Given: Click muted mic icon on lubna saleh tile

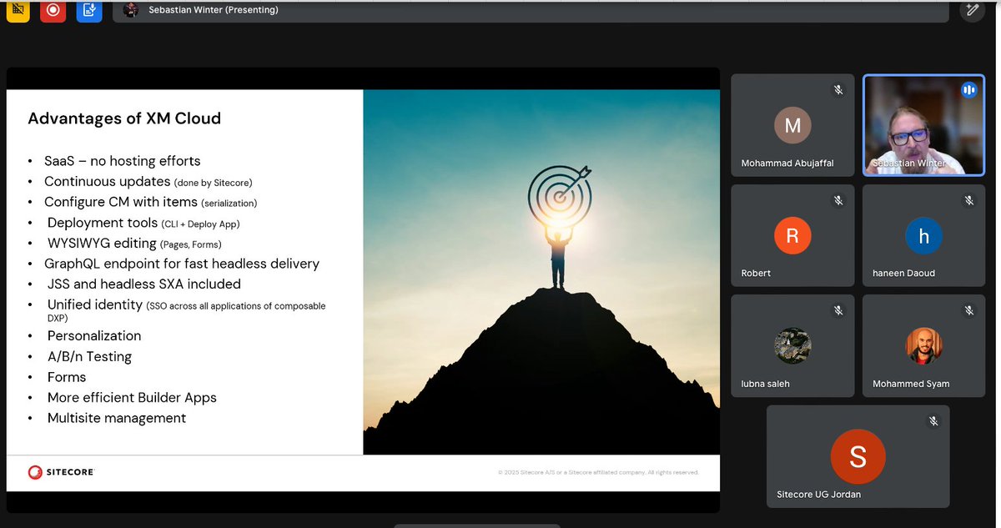Looking at the screenshot, I should coord(838,310).
